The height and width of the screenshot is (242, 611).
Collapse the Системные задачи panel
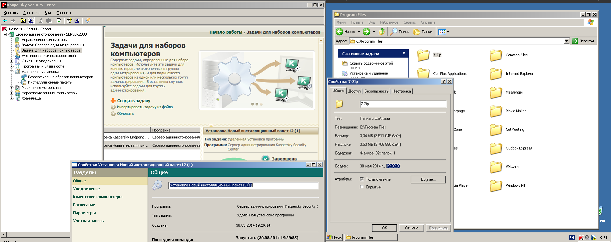[x=404, y=53]
